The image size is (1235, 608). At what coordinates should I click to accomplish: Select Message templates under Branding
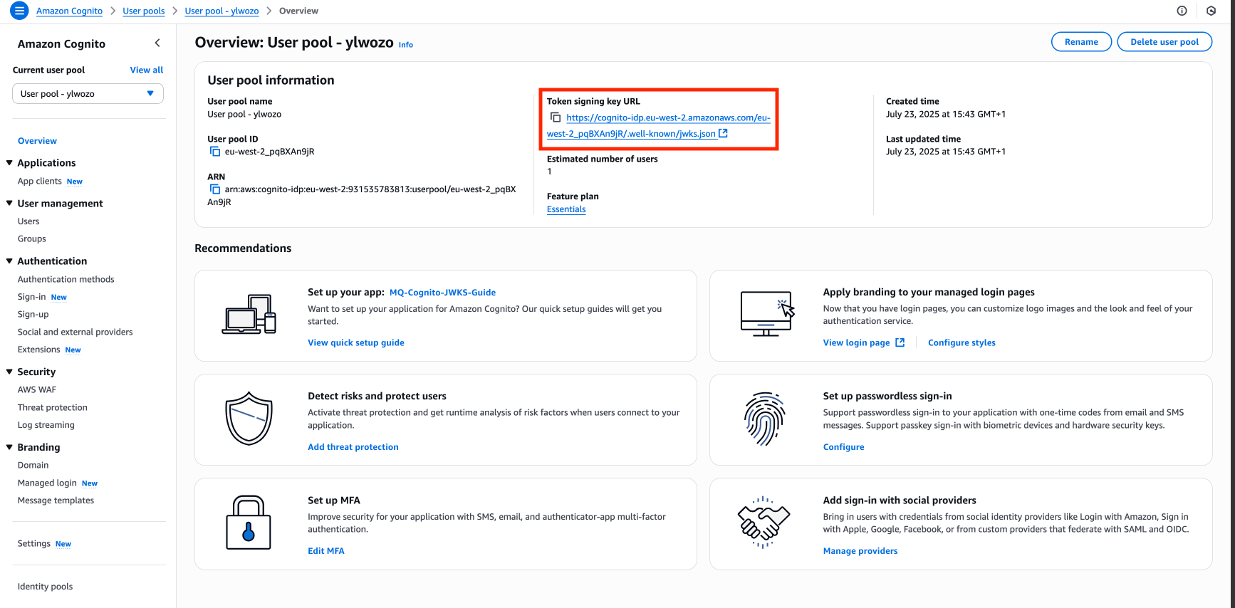[x=56, y=500]
